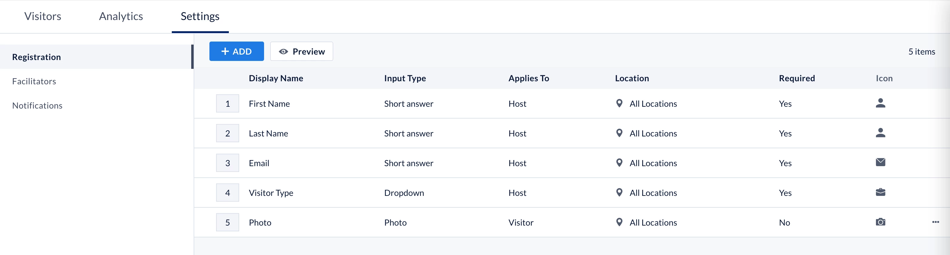The height and width of the screenshot is (255, 950).
Task: Click the camera icon in Photo row
Action: [880, 222]
